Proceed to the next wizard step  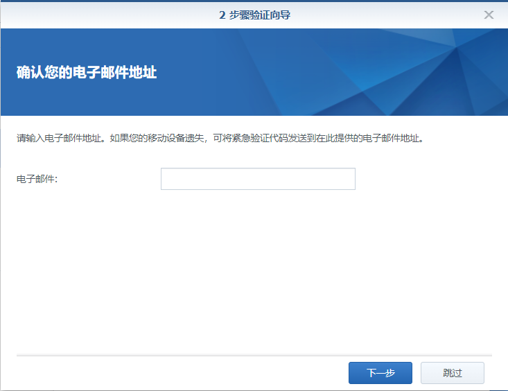(x=380, y=373)
